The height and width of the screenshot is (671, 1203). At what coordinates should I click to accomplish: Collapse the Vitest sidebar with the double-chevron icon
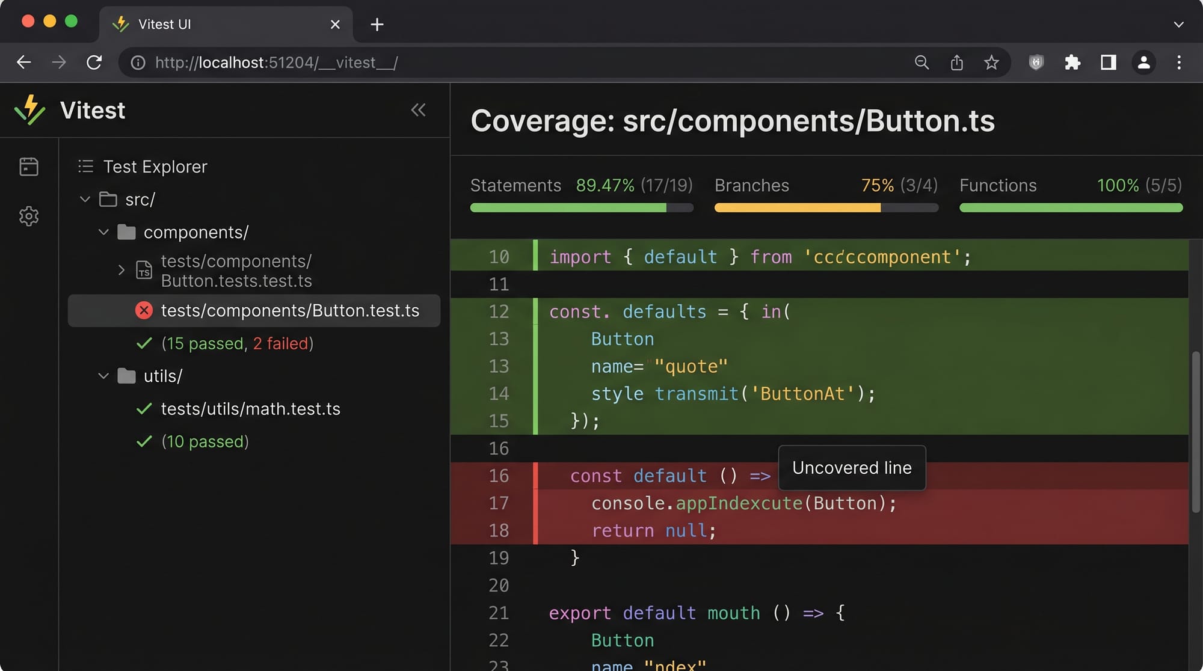418,110
